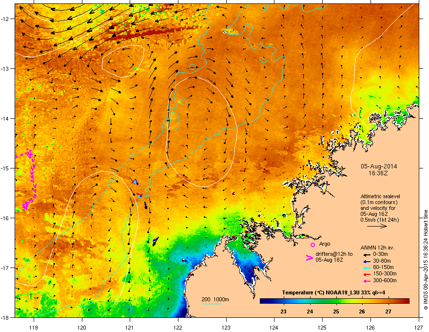Click the temperature color scale bar
429x332 pixels.
tap(334, 301)
